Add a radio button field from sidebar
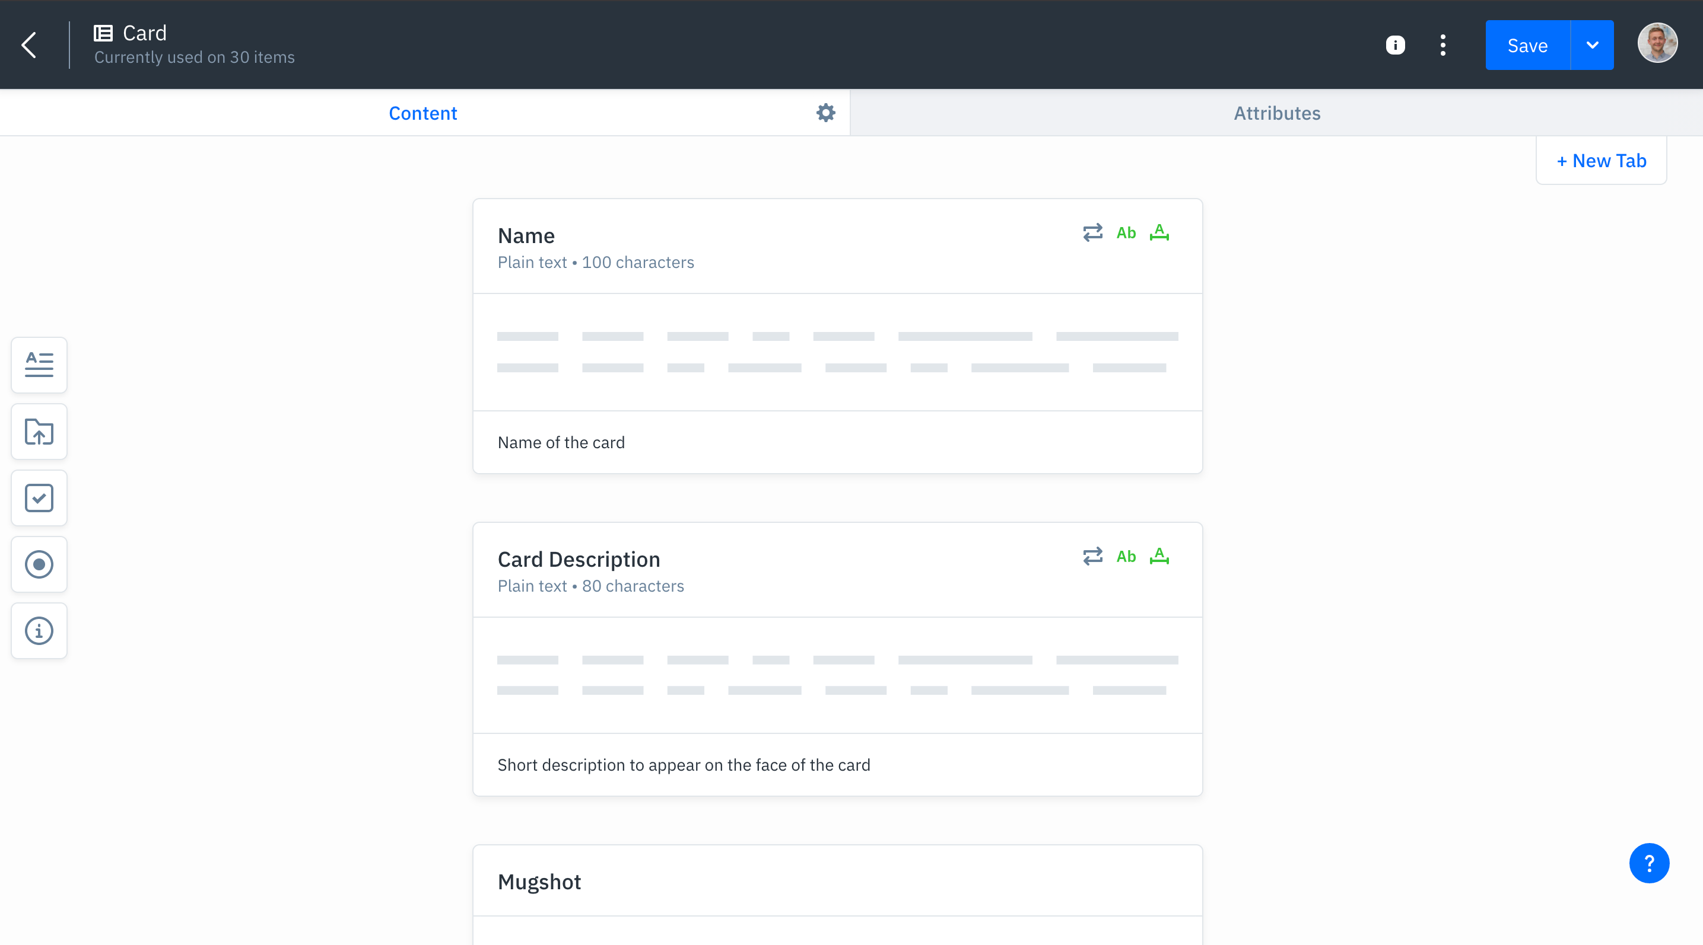The height and width of the screenshot is (945, 1703). (x=39, y=564)
